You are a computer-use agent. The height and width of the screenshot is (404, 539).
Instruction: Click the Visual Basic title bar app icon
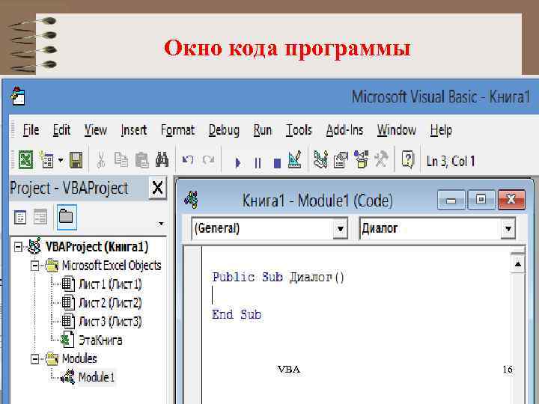coord(18,96)
